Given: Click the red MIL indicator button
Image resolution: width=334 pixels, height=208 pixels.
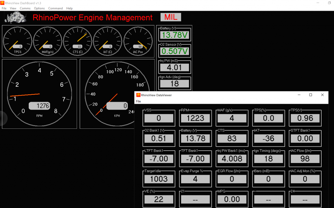Looking at the screenshot, I should click(171, 17).
